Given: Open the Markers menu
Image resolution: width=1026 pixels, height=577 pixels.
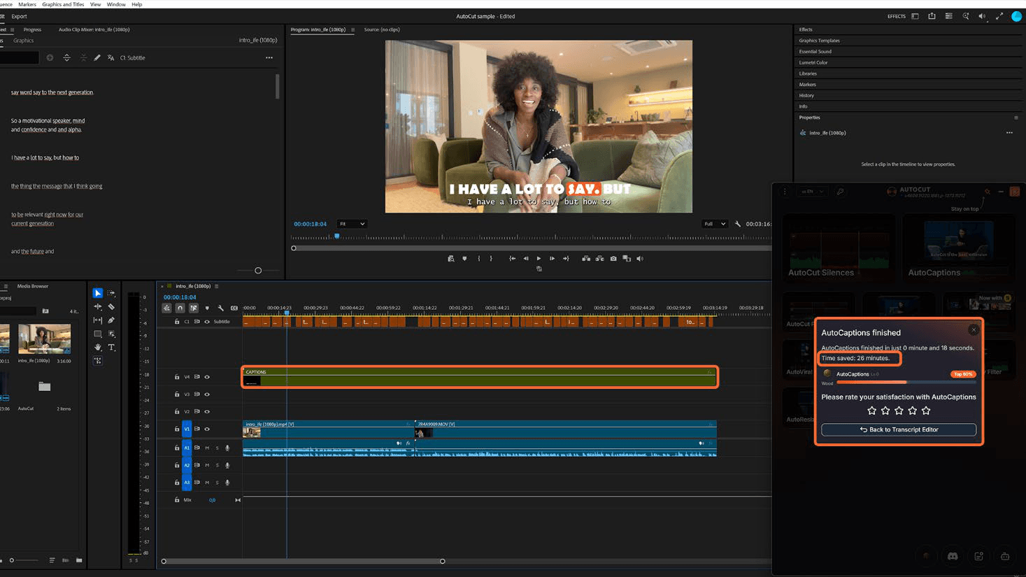Looking at the screenshot, I should pyautogui.click(x=27, y=4).
